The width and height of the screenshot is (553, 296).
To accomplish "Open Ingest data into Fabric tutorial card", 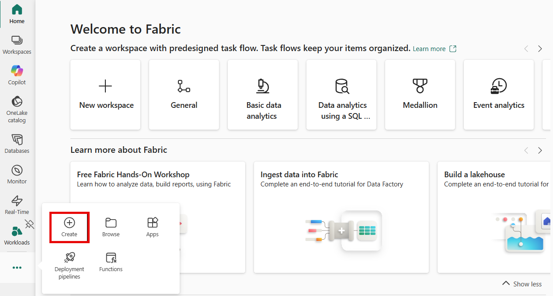I will coord(341,217).
